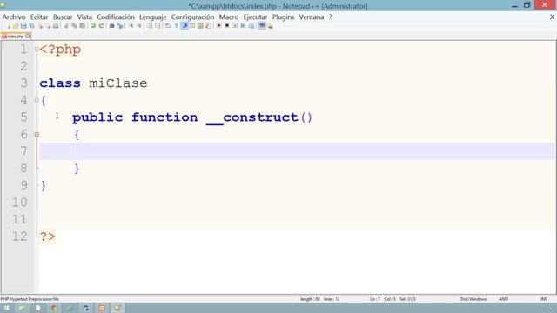Place cursor on highlighted line 7
The image size is (557, 313).
click(297, 151)
